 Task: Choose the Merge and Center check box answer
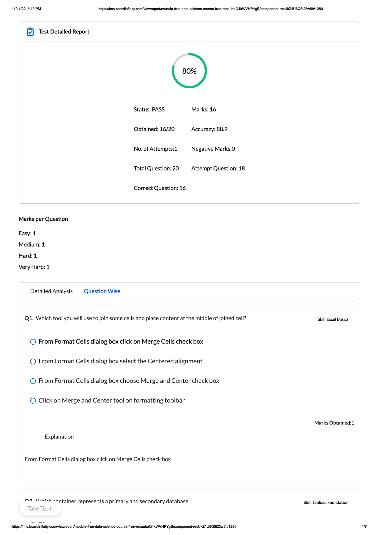33,381
